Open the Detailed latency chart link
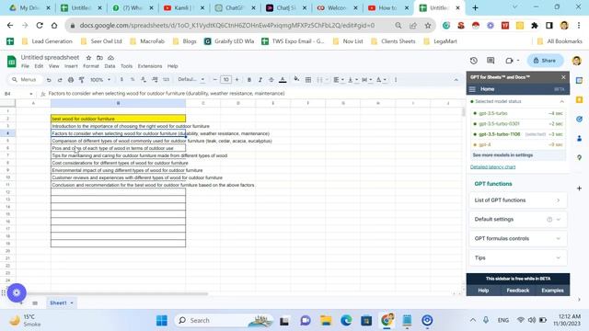This screenshot has width=589, height=331. click(493, 167)
